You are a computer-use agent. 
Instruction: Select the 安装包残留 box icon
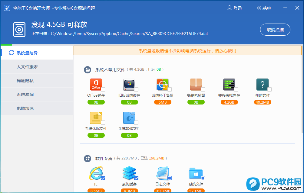pyautogui.click(x=196, y=85)
